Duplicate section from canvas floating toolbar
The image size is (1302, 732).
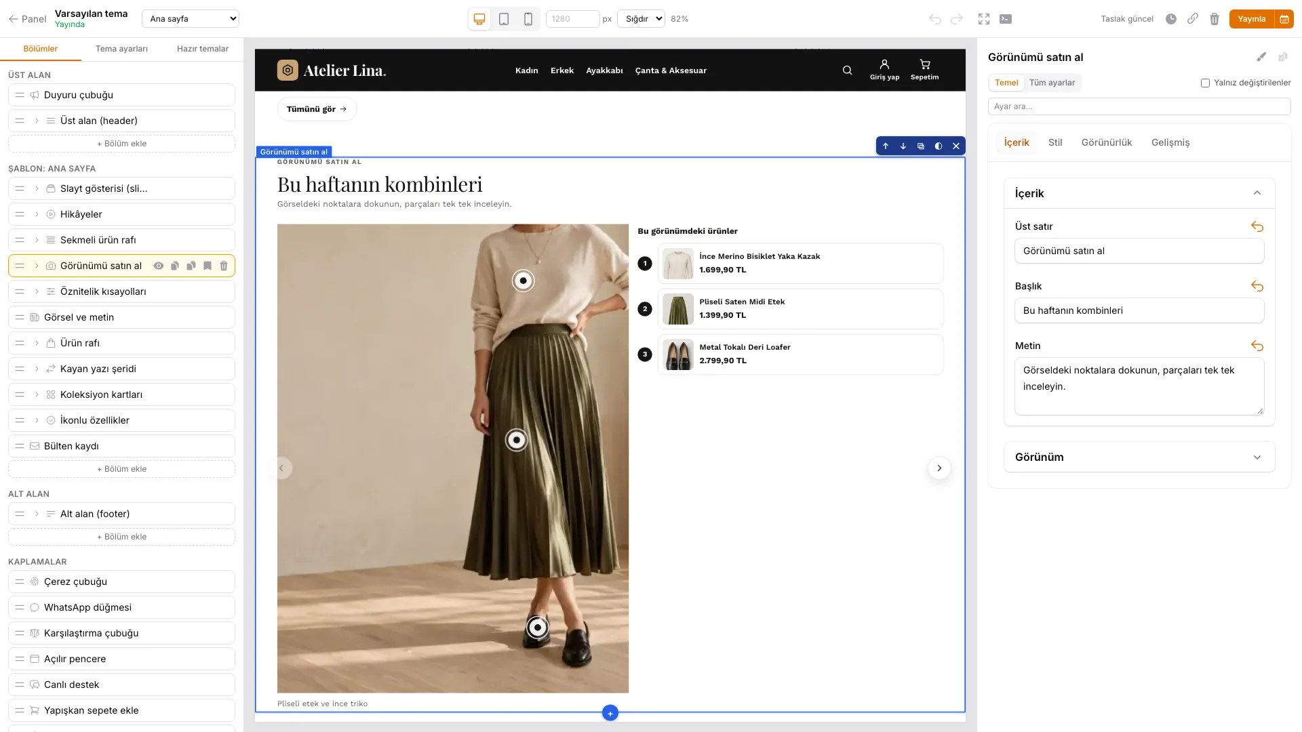point(921,146)
